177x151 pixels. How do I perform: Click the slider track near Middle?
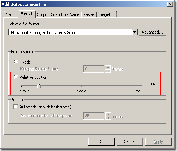[81, 86]
